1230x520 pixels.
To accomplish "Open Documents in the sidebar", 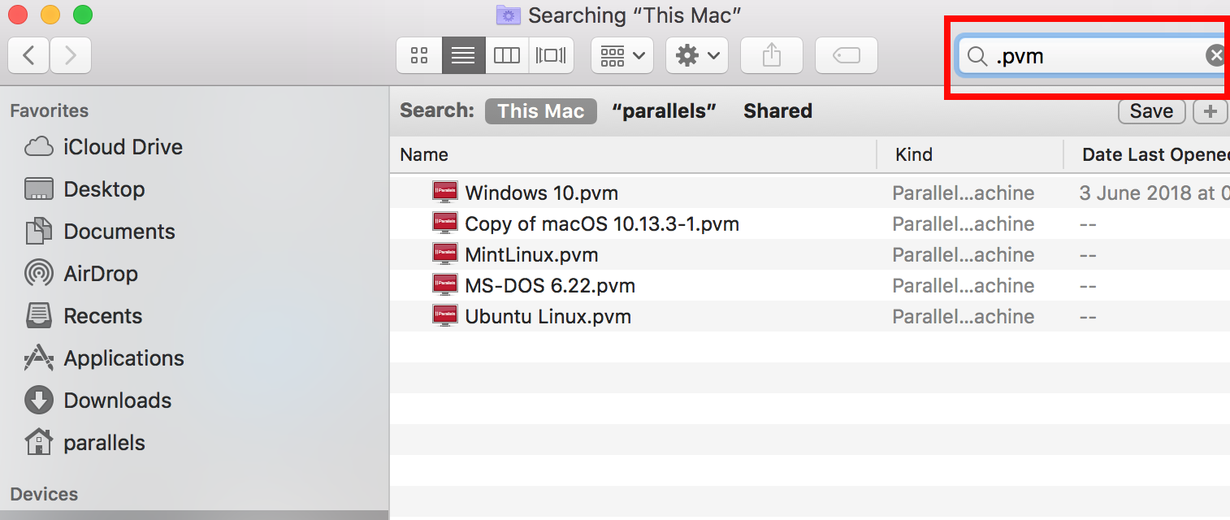I will click(101, 232).
